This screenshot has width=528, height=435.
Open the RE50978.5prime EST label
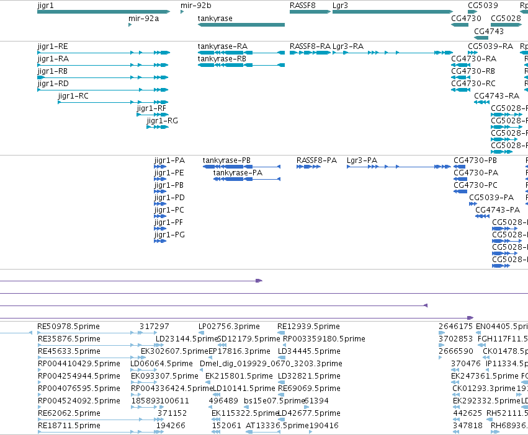point(68,327)
